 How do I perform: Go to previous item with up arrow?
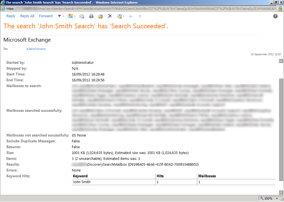click(x=130, y=16)
